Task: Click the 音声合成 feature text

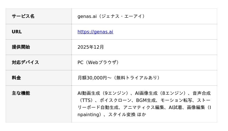Action: tap(201, 93)
